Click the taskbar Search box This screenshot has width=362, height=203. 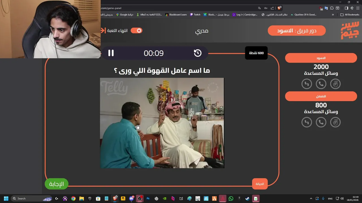coord(32,198)
